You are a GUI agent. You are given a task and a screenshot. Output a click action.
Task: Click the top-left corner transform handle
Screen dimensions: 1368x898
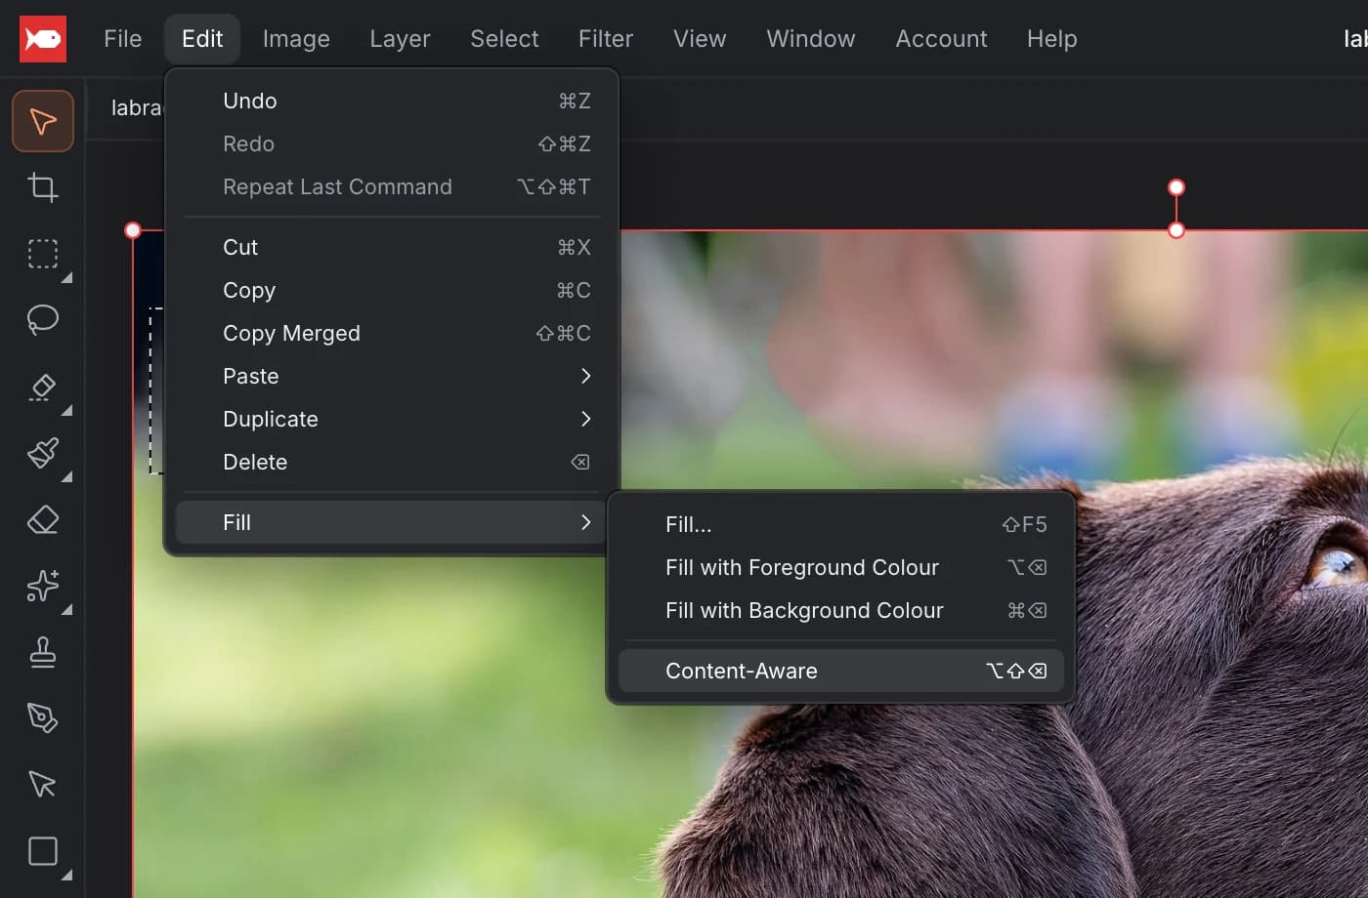pyautogui.click(x=133, y=230)
